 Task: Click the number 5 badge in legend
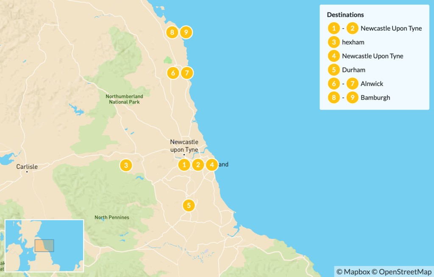[x=334, y=70]
